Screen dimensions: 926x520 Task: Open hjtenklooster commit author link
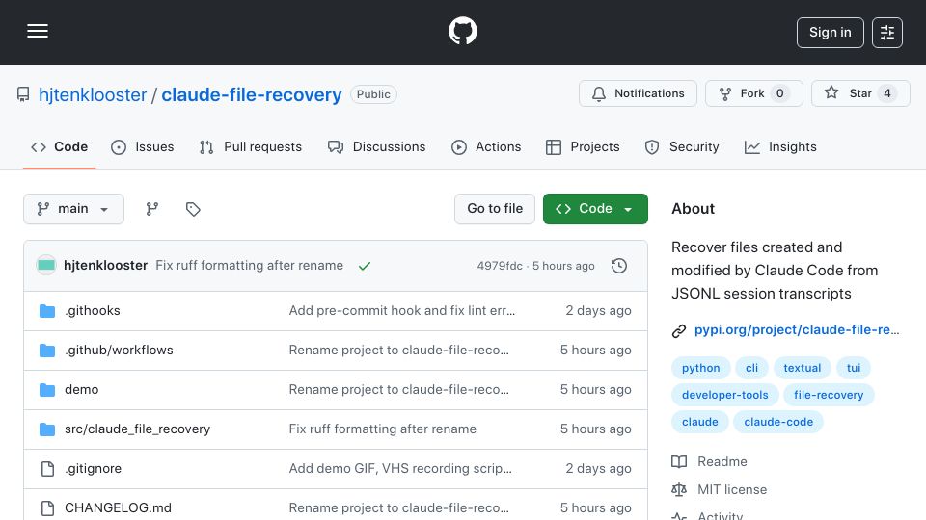[x=106, y=266]
